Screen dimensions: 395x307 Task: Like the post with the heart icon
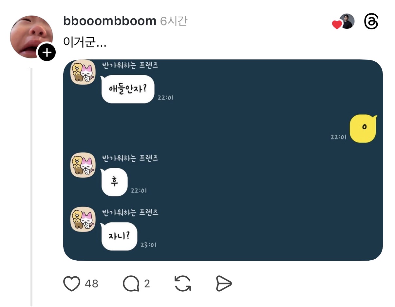point(71,283)
